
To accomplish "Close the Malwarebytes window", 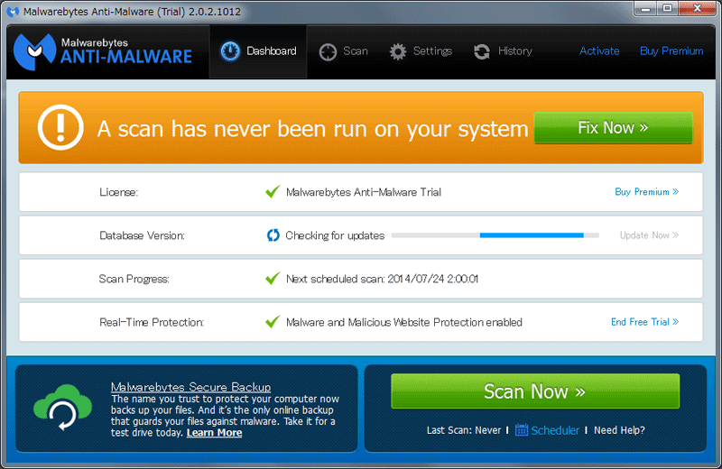I will click(x=697, y=8).
